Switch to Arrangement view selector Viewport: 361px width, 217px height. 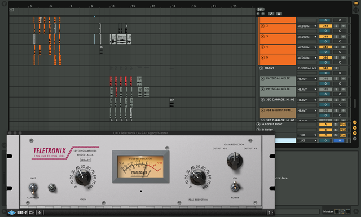click(x=356, y=4)
